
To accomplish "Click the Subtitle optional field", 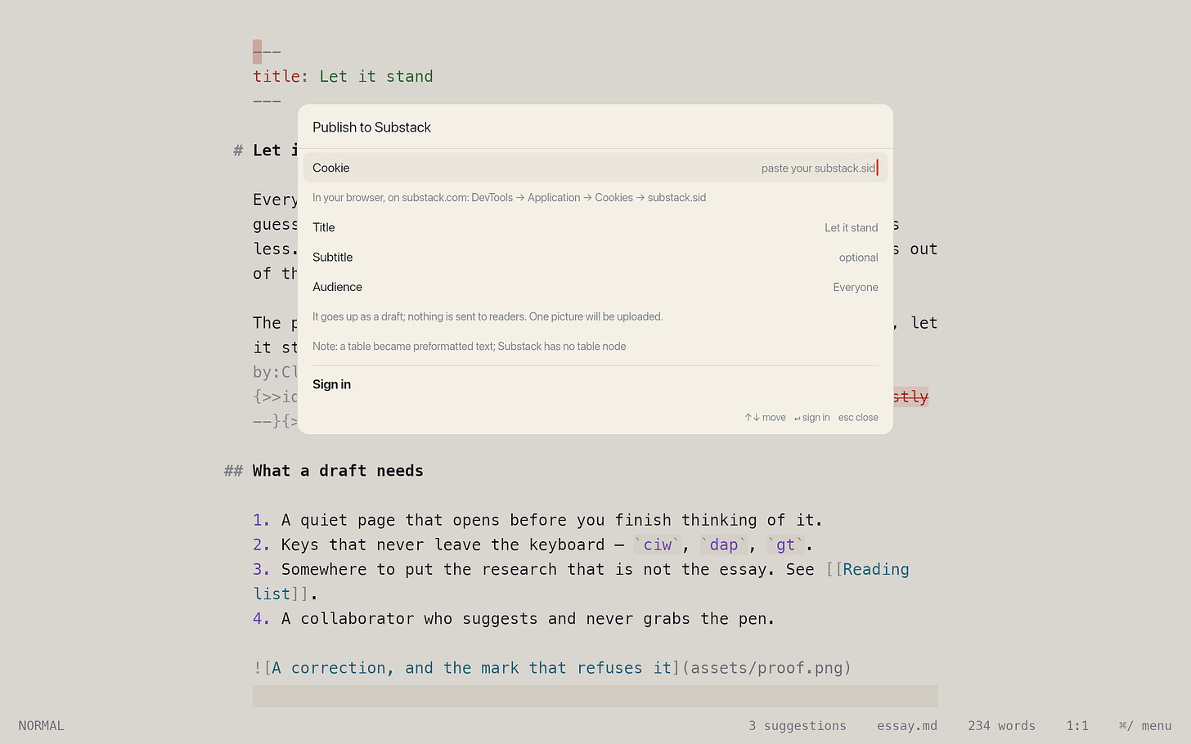I will (x=595, y=257).
